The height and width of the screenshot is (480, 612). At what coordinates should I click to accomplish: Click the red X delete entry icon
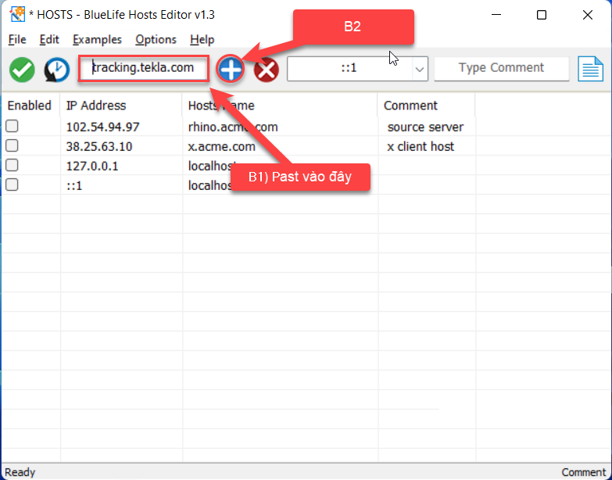267,70
